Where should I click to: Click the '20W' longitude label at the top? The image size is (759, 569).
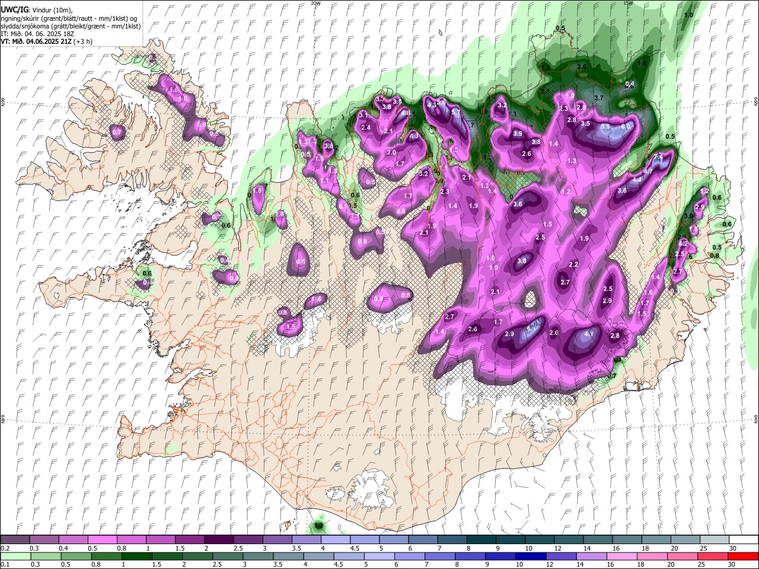[x=315, y=3]
